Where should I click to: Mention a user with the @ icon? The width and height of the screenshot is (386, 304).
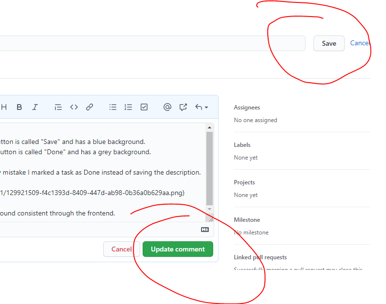(167, 107)
